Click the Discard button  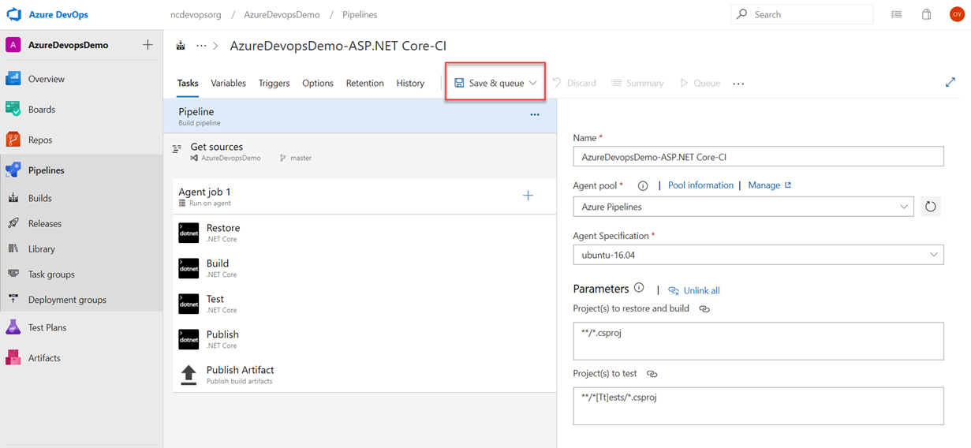pyautogui.click(x=574, y=83)
